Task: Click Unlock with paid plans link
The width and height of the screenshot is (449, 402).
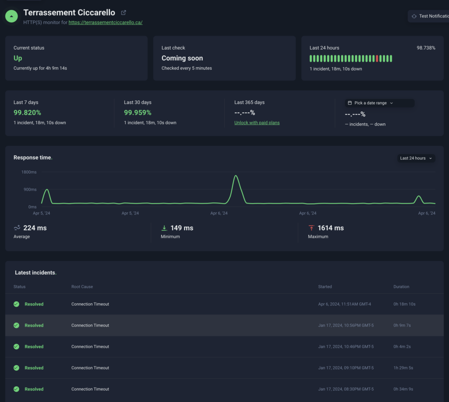Action: pos(257,123)
